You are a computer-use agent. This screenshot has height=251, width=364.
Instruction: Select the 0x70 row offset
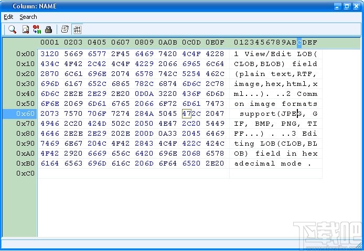pyautogui.click(x=25, y=124)
